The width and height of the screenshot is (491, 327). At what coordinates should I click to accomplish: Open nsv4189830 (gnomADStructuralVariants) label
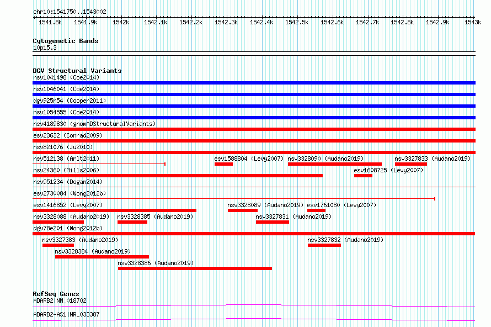point(94,124)
